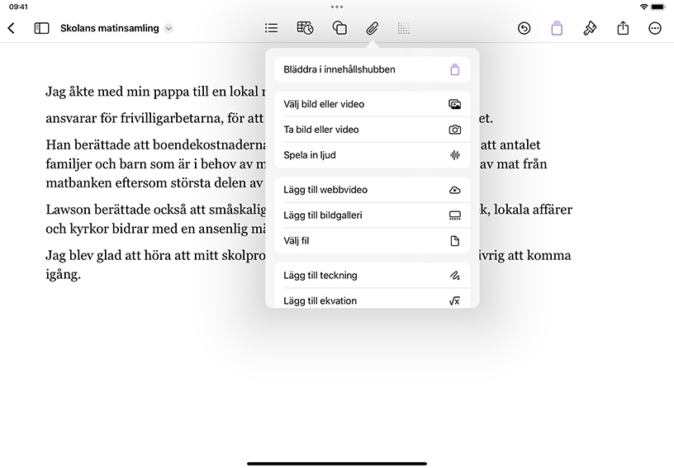
Task: Tap the three-dot multitasking control at top
Action: [x=337, y=7]
